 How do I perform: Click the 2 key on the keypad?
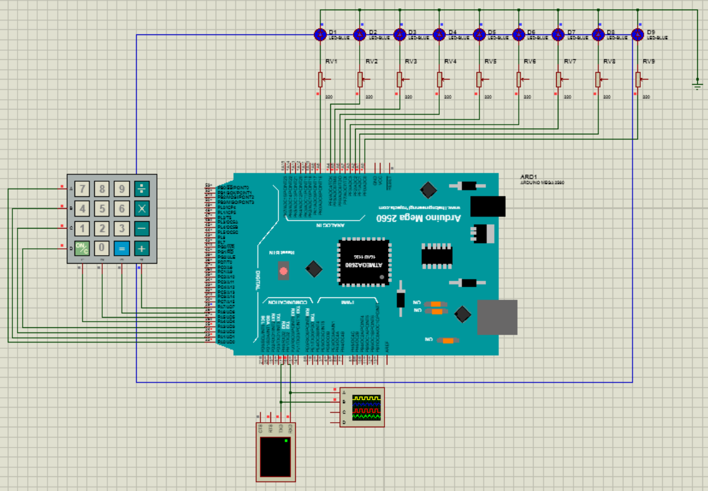[x=102, y=229]
